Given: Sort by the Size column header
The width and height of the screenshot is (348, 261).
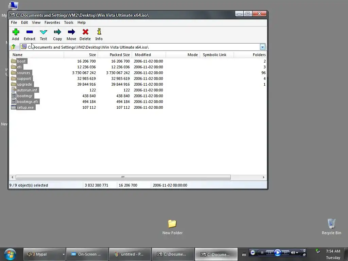Looking at the screenshot, I should [x=81, y=55].
